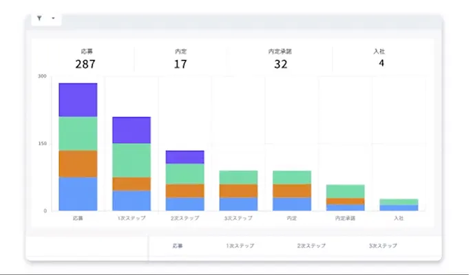Screen dimensions: 471x275
Task: Click the filter funnel icon
Action: (x=39, y=19)
